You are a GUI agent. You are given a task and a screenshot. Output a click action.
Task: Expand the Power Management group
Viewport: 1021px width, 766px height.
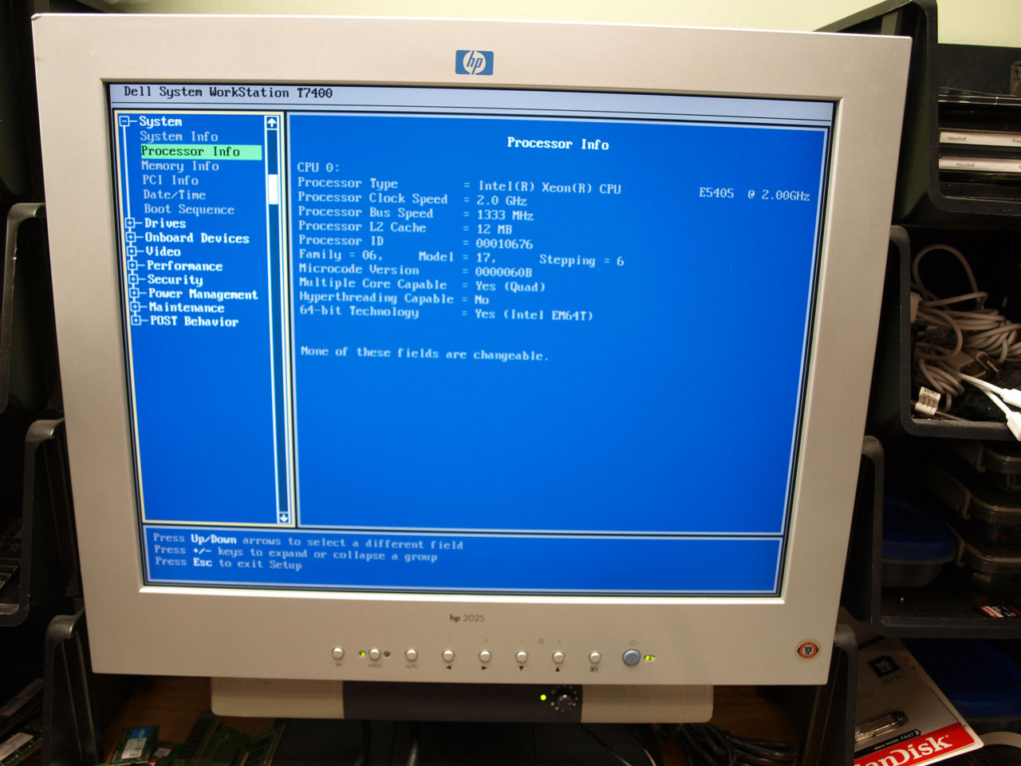pos(134,294)
